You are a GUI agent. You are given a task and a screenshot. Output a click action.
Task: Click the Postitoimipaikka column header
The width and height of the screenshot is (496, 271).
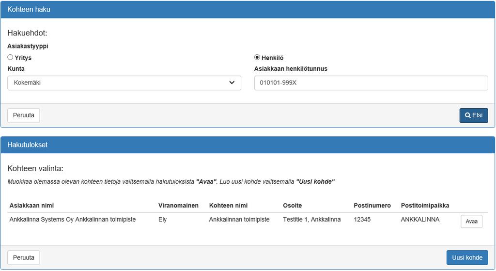click(425, 206)
